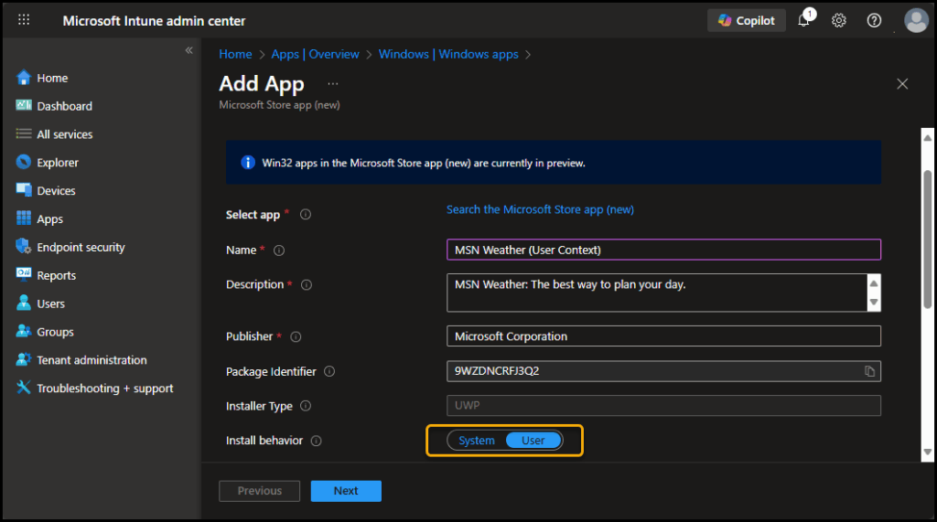Open the settings gear icon
Viewport: 937px width, 522px height.
(838, 20)
